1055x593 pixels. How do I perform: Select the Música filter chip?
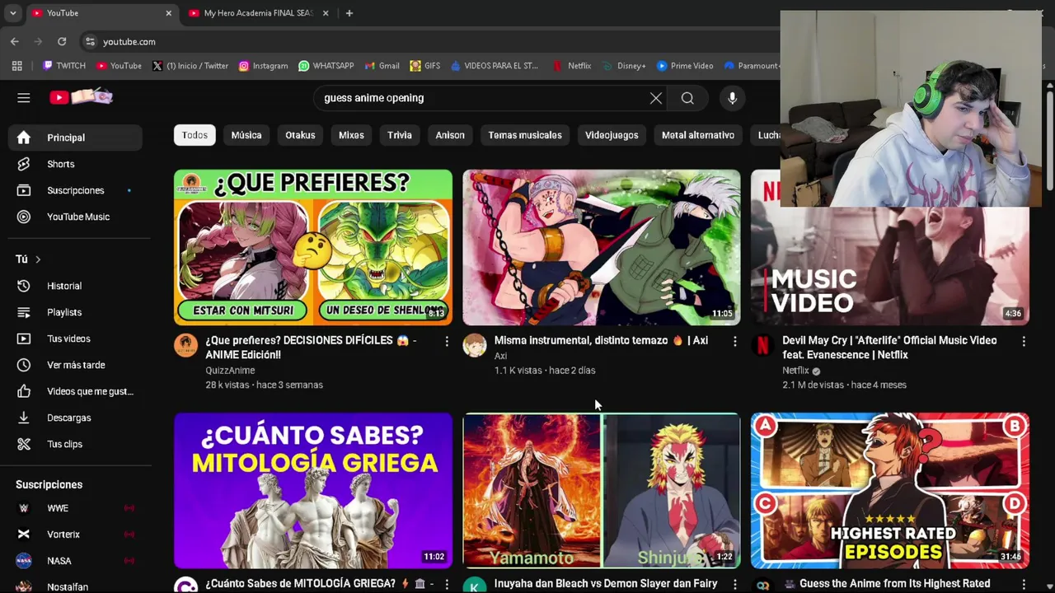pyautogui.click(x=246, y=135)
